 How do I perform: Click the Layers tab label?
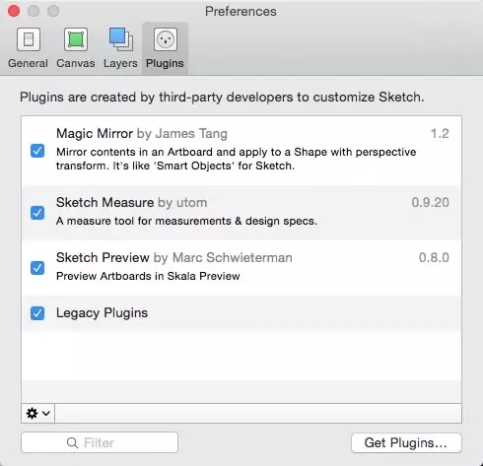click(120, 63)
